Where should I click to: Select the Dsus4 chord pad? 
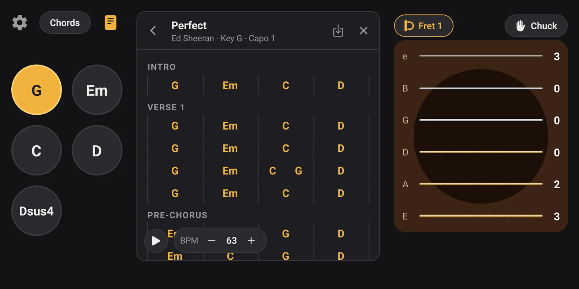click(x=37, y=211)
